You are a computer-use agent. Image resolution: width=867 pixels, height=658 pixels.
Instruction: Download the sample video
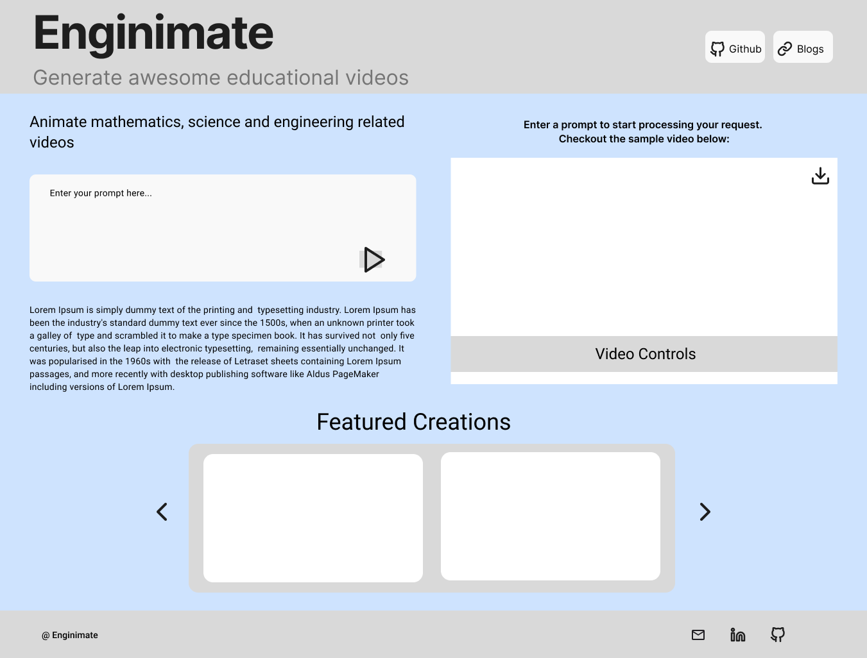tap(820, 176)
